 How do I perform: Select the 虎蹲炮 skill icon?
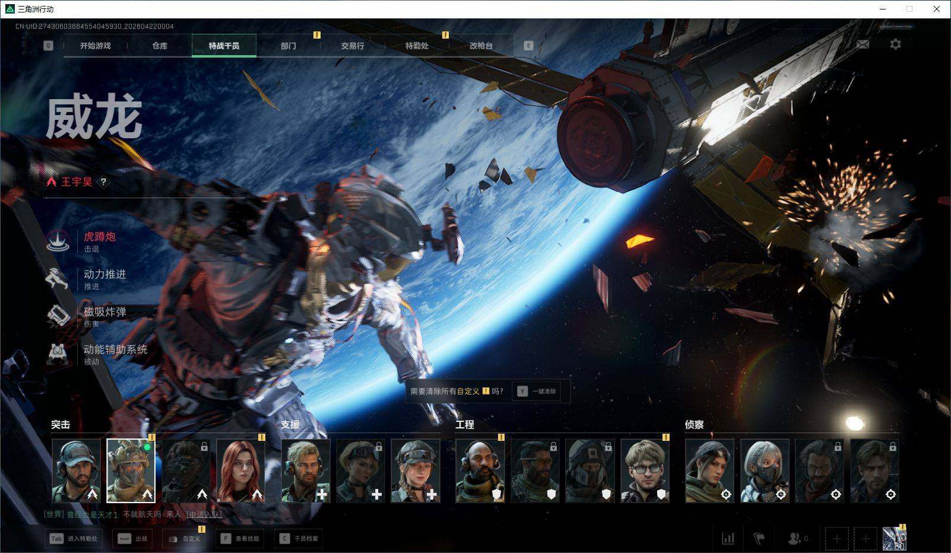(59, 241)
